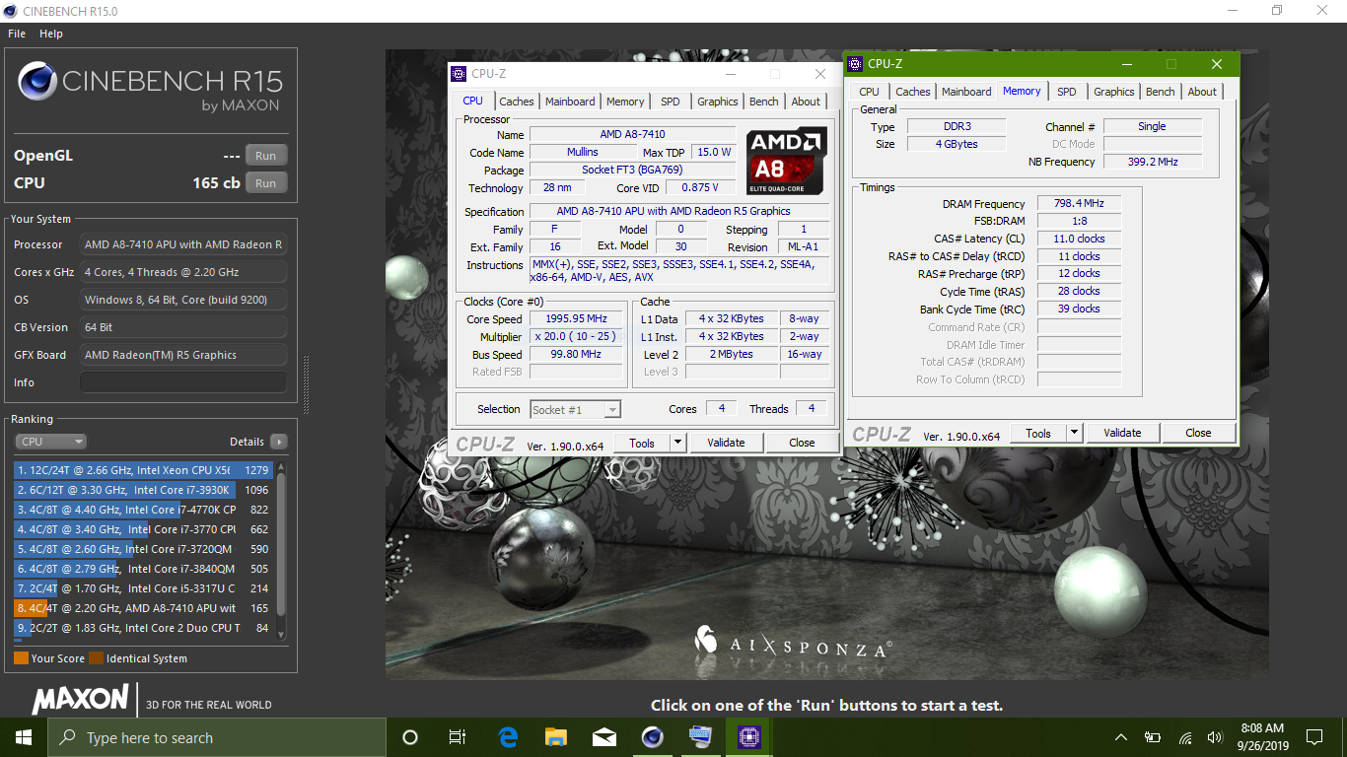Click the panel collapse grip beside Your System
This screenshot has width=1347, height=757.
click(306, 384)
